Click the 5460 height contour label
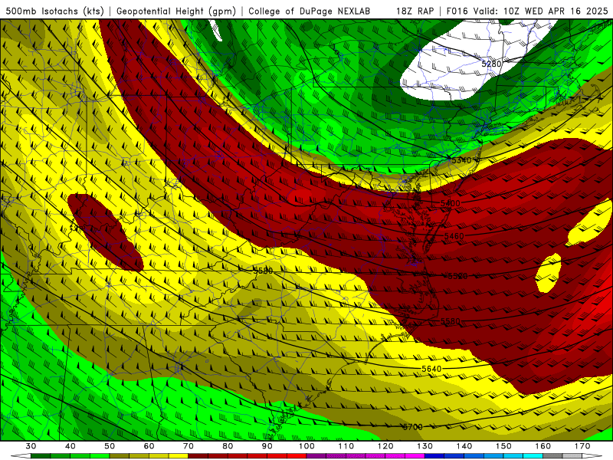The image size is (613, 460). pos(454,236)
